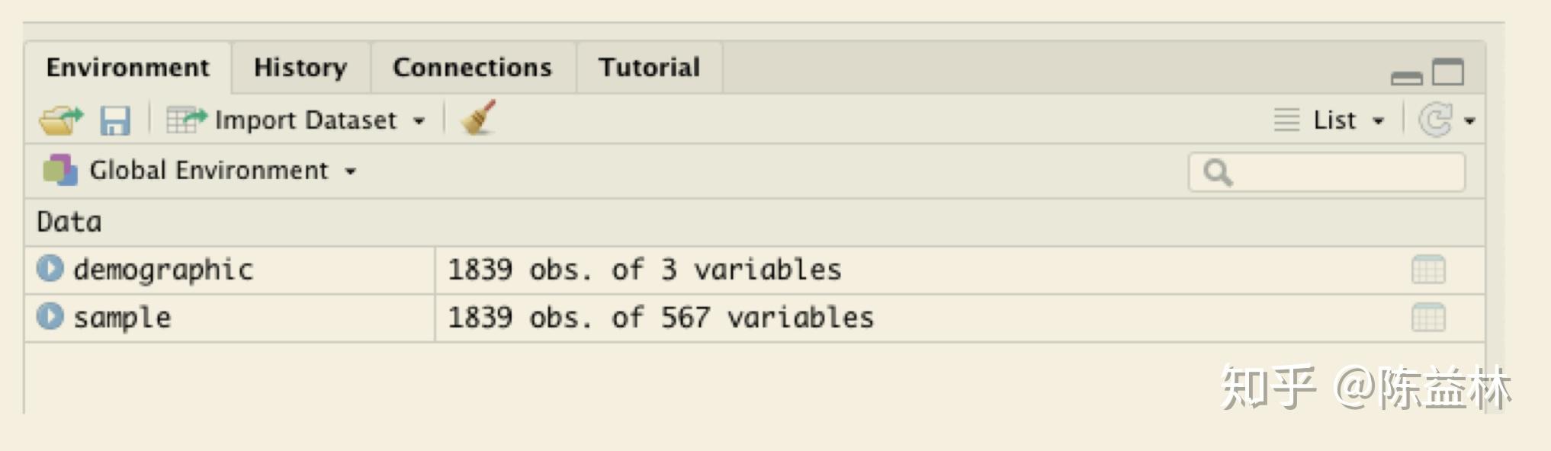The width and height of the screenshot is (1551, 451).
Task: Minimize the Environment pane
Action: tap(1406, 78)
